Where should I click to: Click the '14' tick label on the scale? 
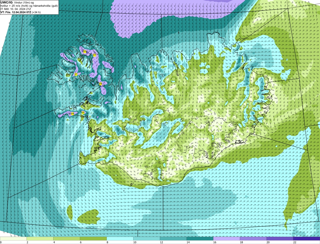coord(188,242)
